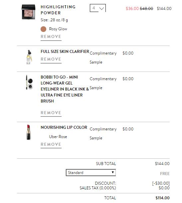
Task: Select the Uber Rose shade label
Action: 58,137
